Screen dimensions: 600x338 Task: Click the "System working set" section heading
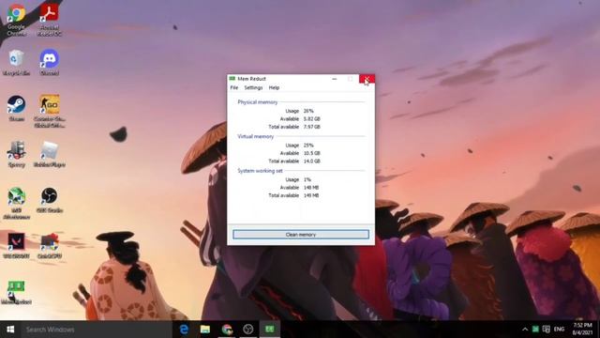(261, 171)
